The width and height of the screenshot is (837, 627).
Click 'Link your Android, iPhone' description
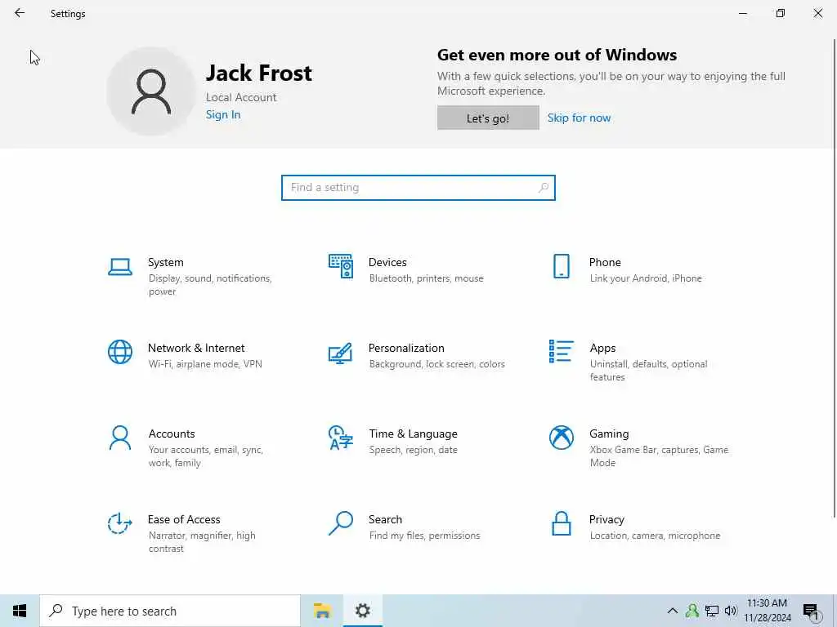pyautogui.click(x=646, y=278)
